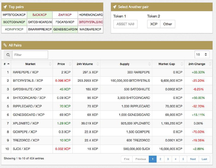216x168 pixels.
Task: Click the Previous page button
Action: click(x=141, y=159)
